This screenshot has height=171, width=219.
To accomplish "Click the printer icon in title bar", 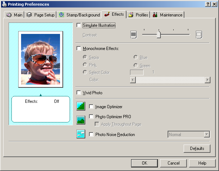I will 4,4.
